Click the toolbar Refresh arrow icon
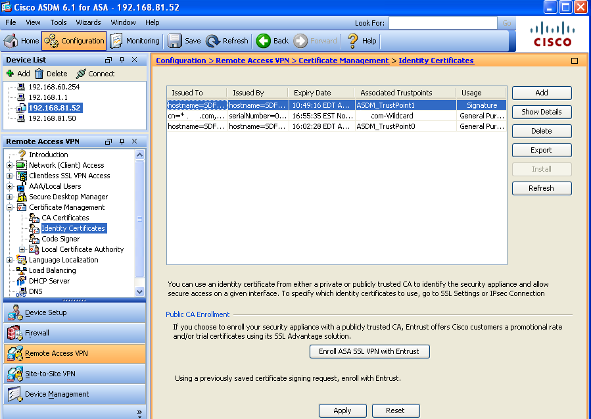 tap(212, 41)
